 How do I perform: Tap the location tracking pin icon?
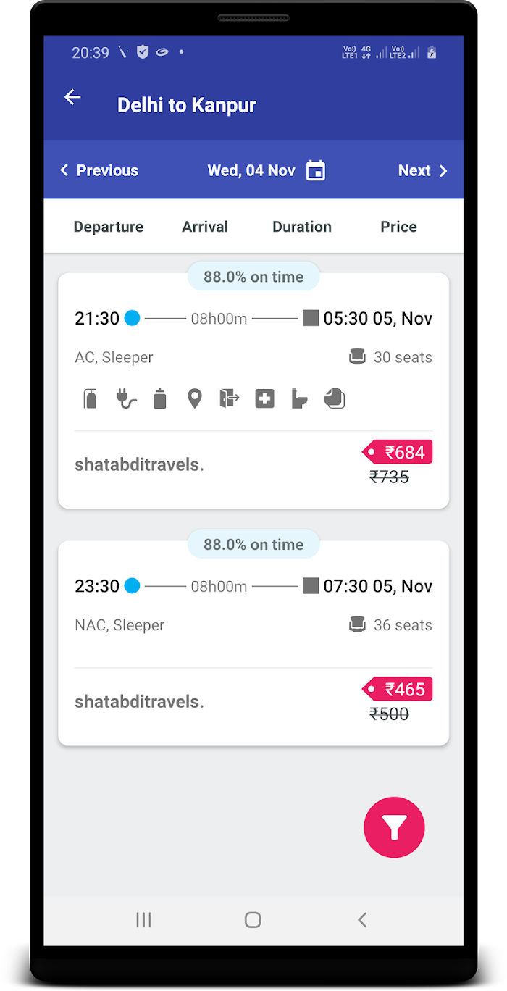194,398
